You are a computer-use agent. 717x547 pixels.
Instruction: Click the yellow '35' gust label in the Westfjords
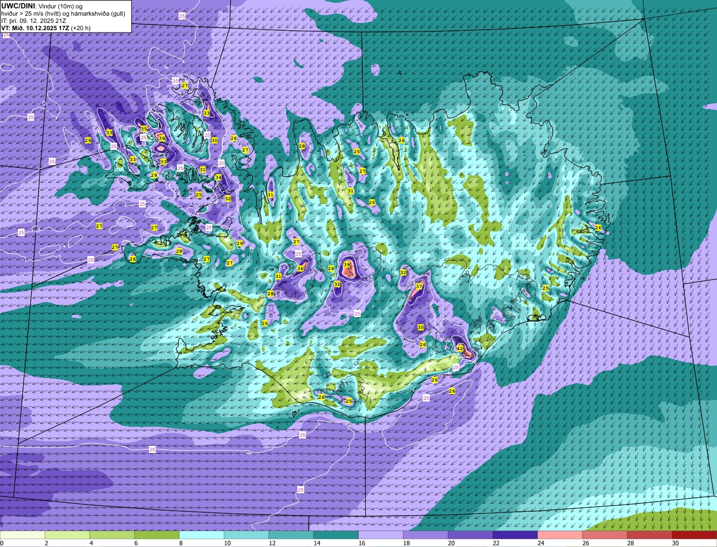[144, 129]
